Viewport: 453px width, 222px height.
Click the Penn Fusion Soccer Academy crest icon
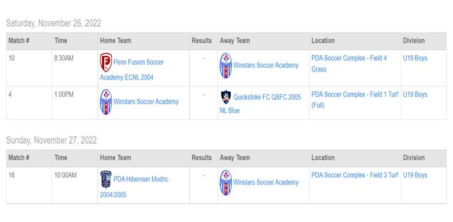[106, 62]
